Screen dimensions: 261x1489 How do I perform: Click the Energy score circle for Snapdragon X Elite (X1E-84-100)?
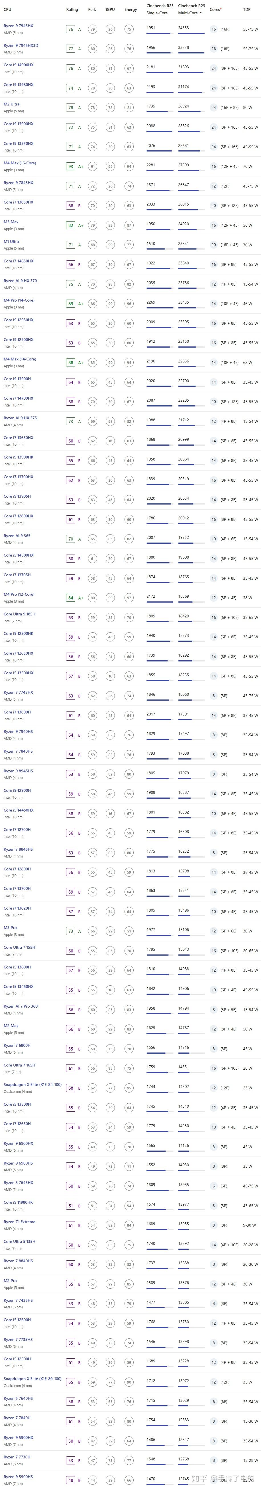tap(129, 1088)
